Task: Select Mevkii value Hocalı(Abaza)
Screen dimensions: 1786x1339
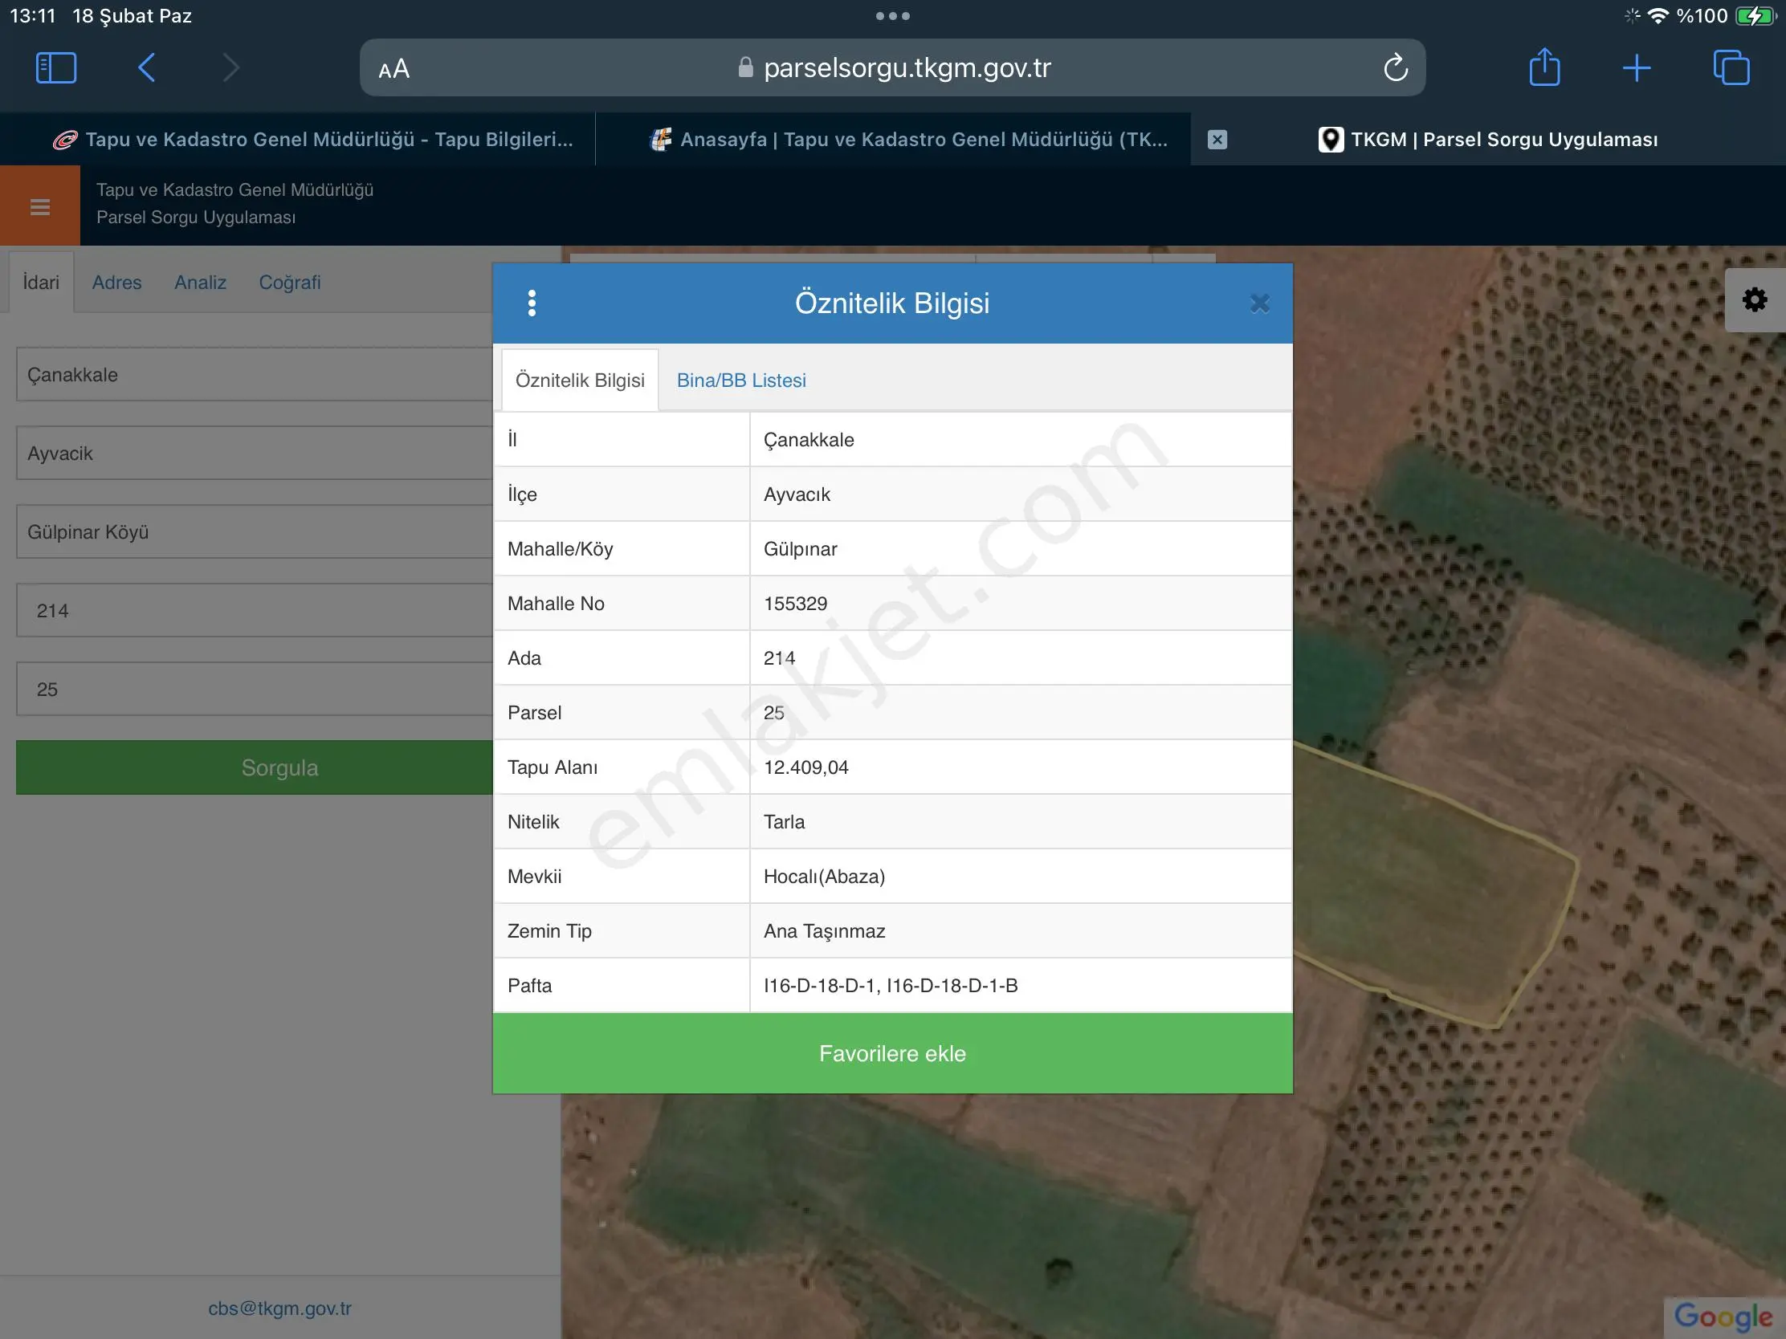Action: point(825,877)
